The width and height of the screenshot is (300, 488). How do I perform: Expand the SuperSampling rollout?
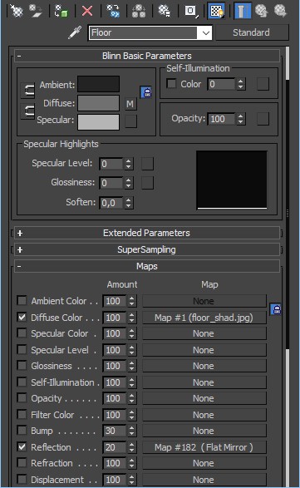[147, 249]
